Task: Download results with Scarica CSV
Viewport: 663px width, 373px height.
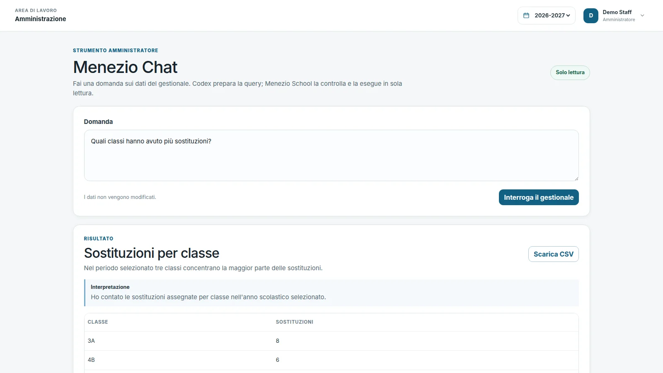Action: [554, 254]
